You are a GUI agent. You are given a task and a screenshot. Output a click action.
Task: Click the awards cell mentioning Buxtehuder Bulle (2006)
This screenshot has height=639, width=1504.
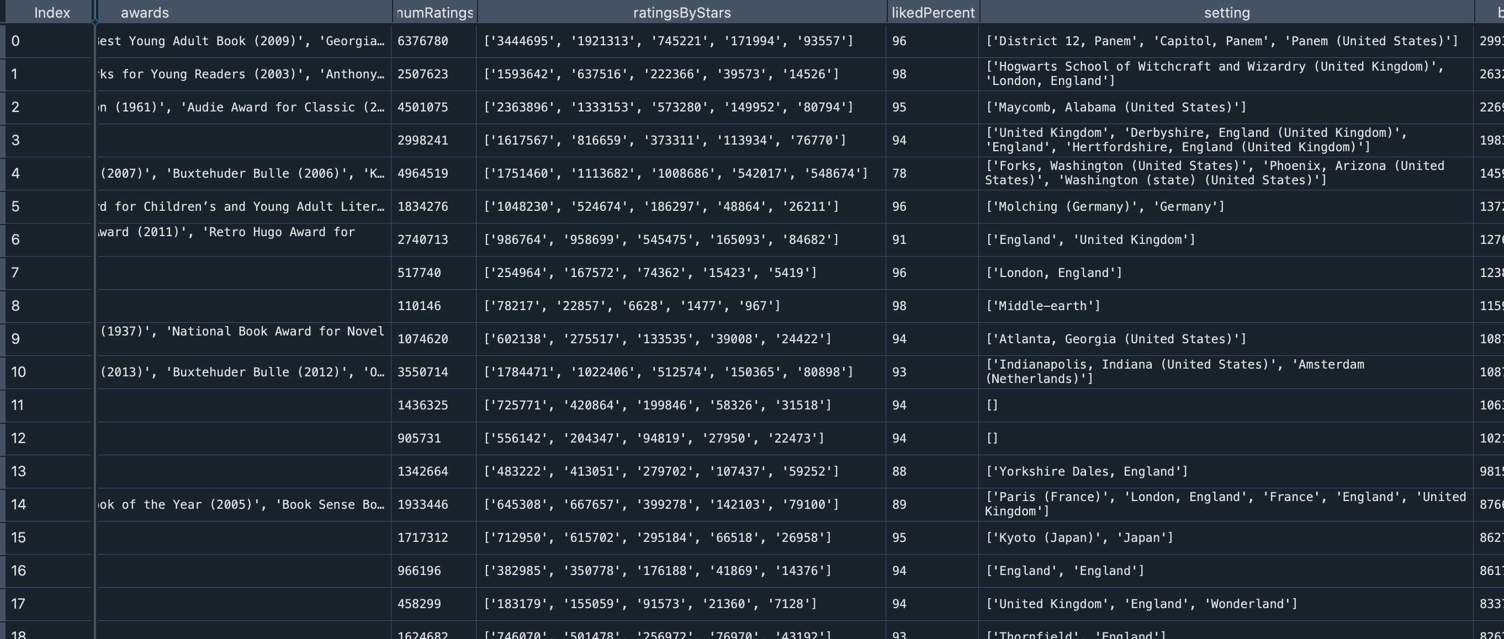tap(242, 173)
